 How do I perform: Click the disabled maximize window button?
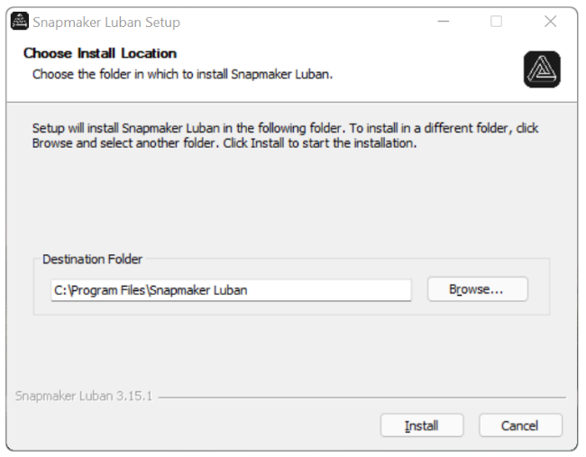(496, 22)
